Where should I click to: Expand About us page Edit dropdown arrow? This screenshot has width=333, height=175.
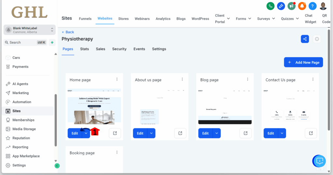(151, 133)
